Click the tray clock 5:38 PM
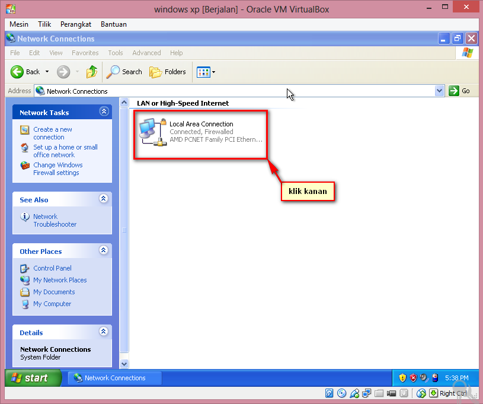 [x=457, y=378]
